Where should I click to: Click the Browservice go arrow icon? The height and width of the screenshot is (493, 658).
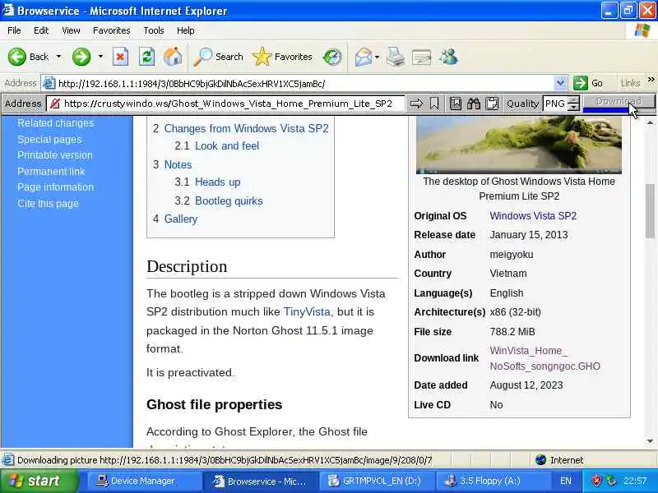coord(416,104)
